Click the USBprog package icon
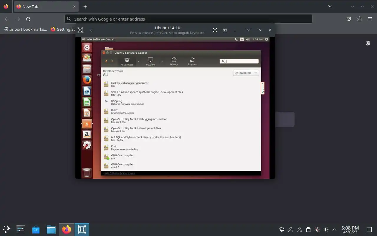 tap(106, 101)
